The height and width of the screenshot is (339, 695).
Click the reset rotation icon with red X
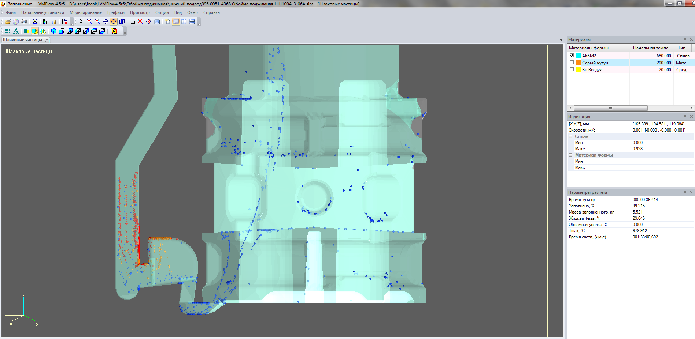click(149, 22)
